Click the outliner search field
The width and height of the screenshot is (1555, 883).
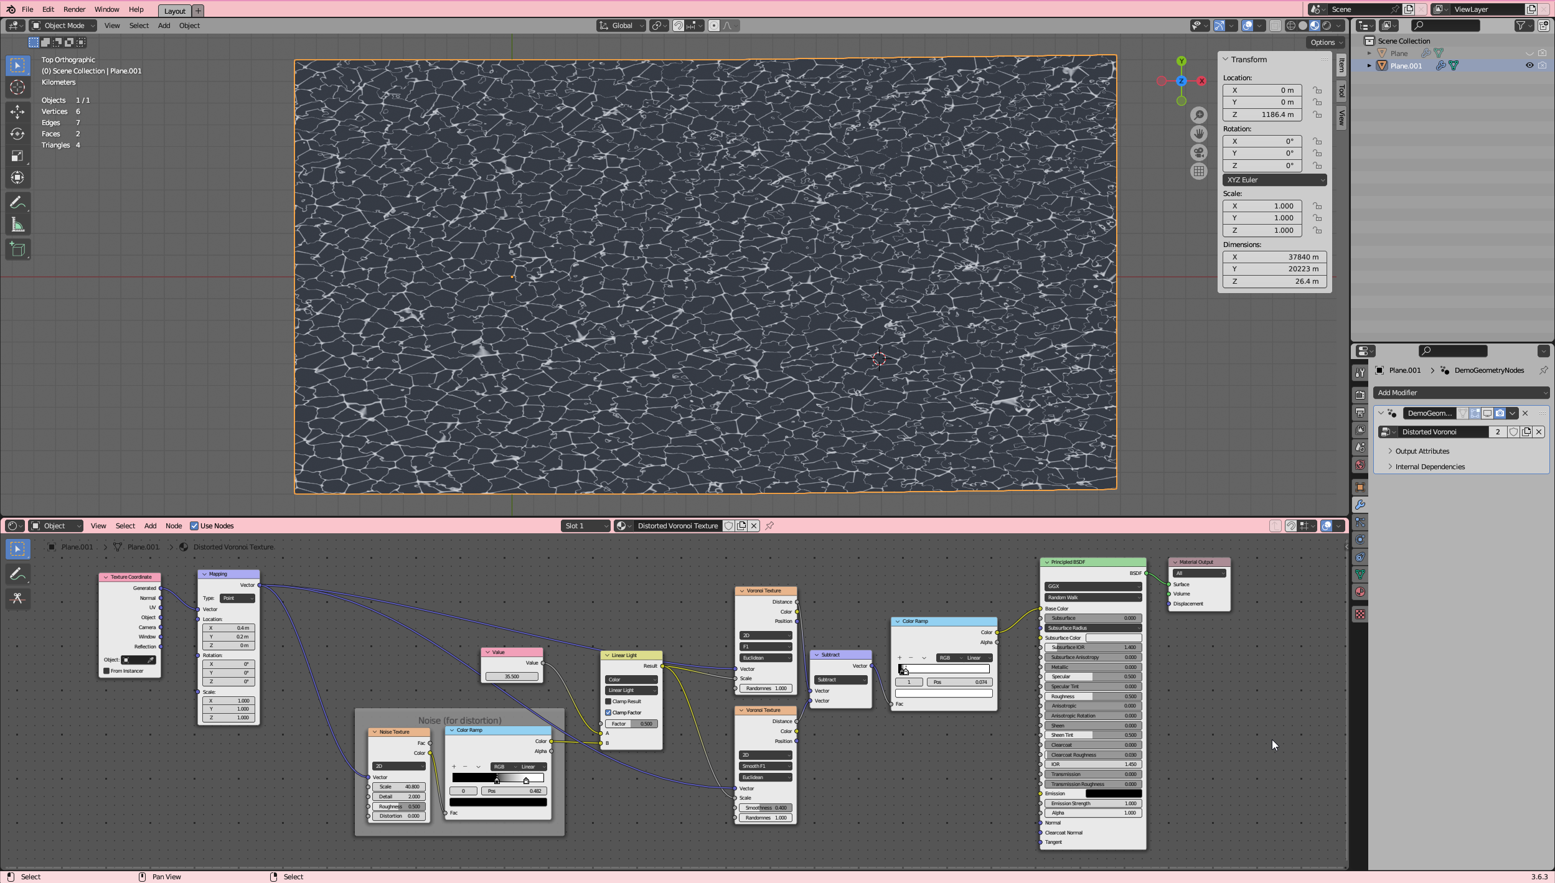[1445, 26]
